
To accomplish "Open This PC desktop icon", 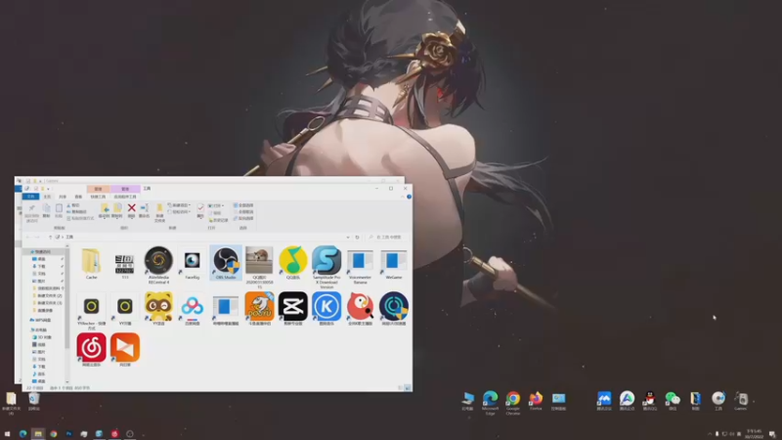I will pos(467,401).
